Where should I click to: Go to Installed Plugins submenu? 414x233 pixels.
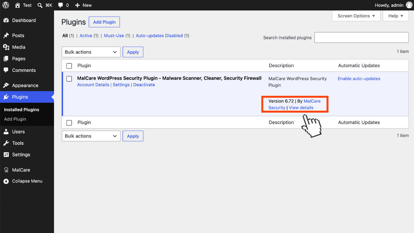tap(22, 110)
